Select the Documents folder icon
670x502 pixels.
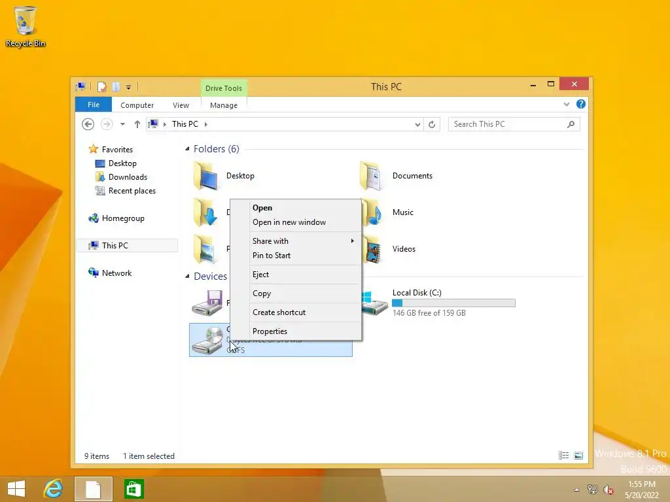pyautogui.click(x=371, y=176)
